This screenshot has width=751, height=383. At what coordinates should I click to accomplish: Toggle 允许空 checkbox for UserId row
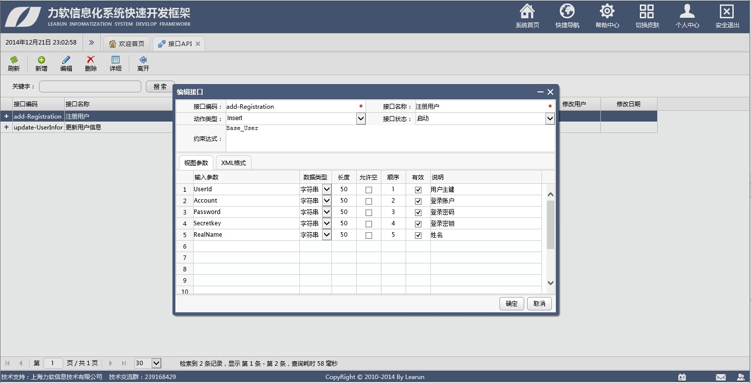(x=369, y=190)
